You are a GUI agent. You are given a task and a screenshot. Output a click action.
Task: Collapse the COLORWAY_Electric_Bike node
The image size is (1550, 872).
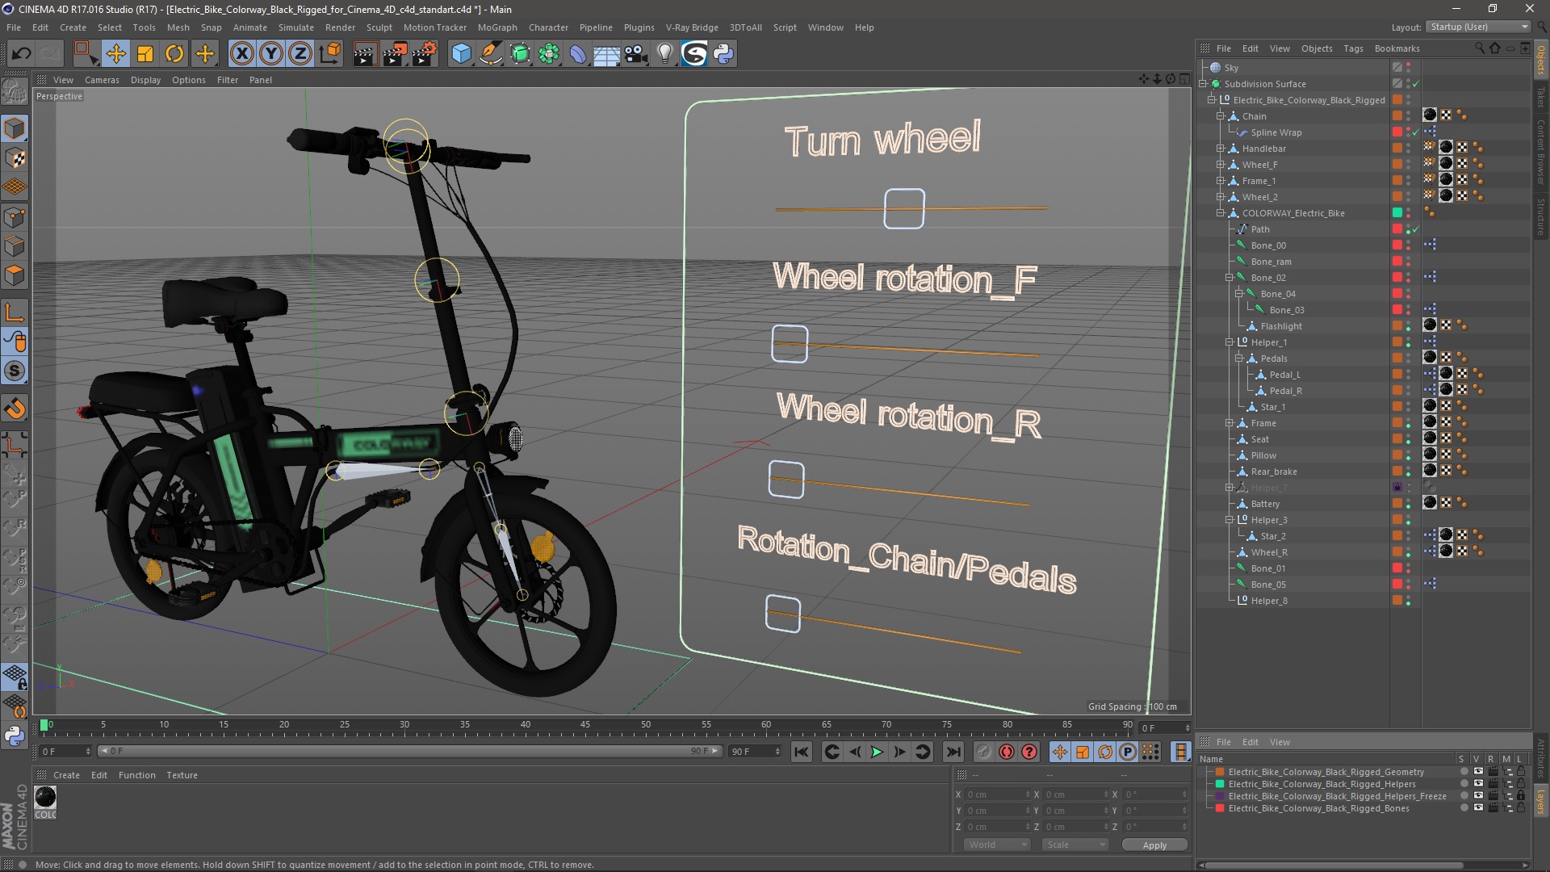(x=1221, y=213)
